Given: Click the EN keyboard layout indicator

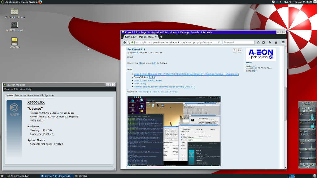Looking at the screenshot, I should [x=277, y=2].
